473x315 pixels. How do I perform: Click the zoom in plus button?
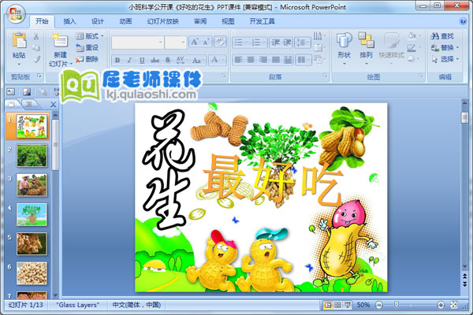441,305
